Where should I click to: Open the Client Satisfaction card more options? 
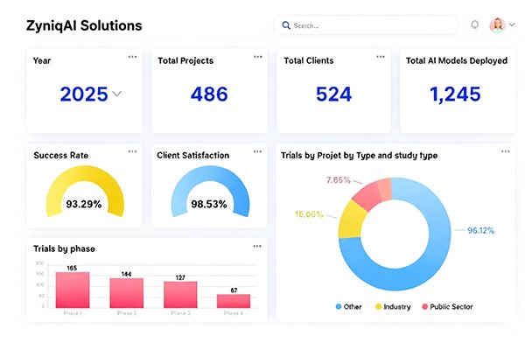[258, 151]
